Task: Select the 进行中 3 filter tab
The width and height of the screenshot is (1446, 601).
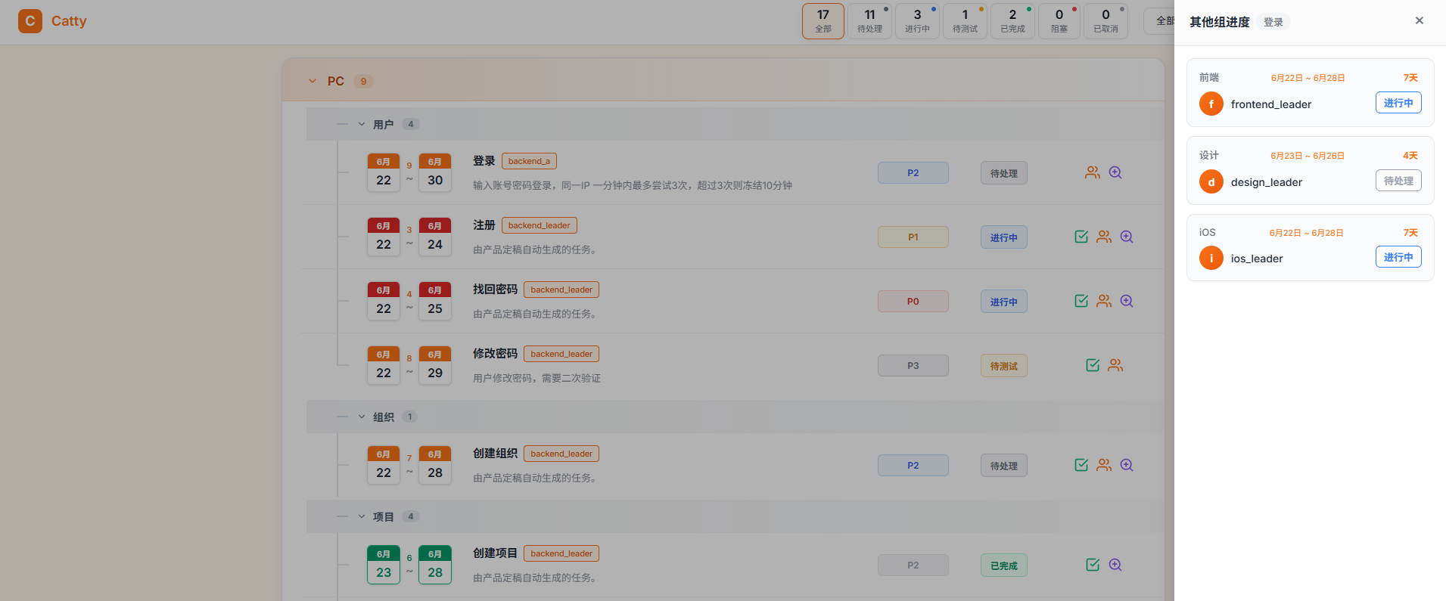Action: click(917, 21)
